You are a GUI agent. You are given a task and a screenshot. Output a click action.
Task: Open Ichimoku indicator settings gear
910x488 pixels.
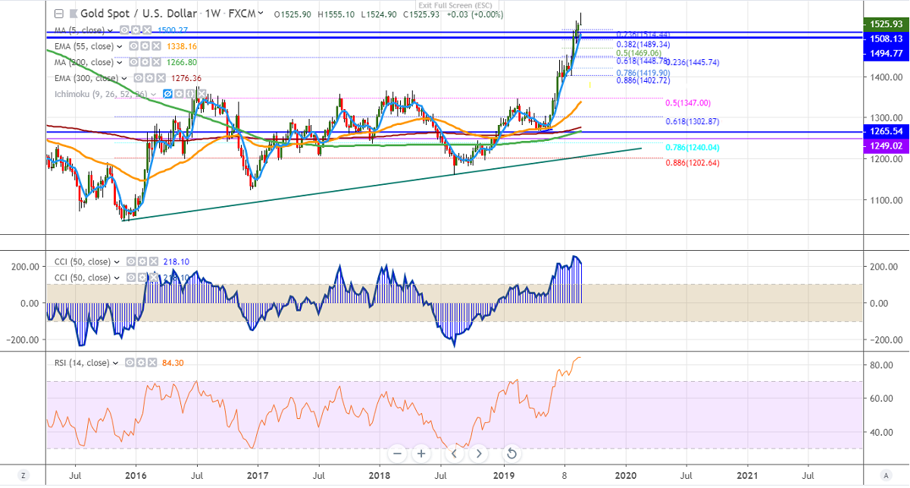coord(179,94)
